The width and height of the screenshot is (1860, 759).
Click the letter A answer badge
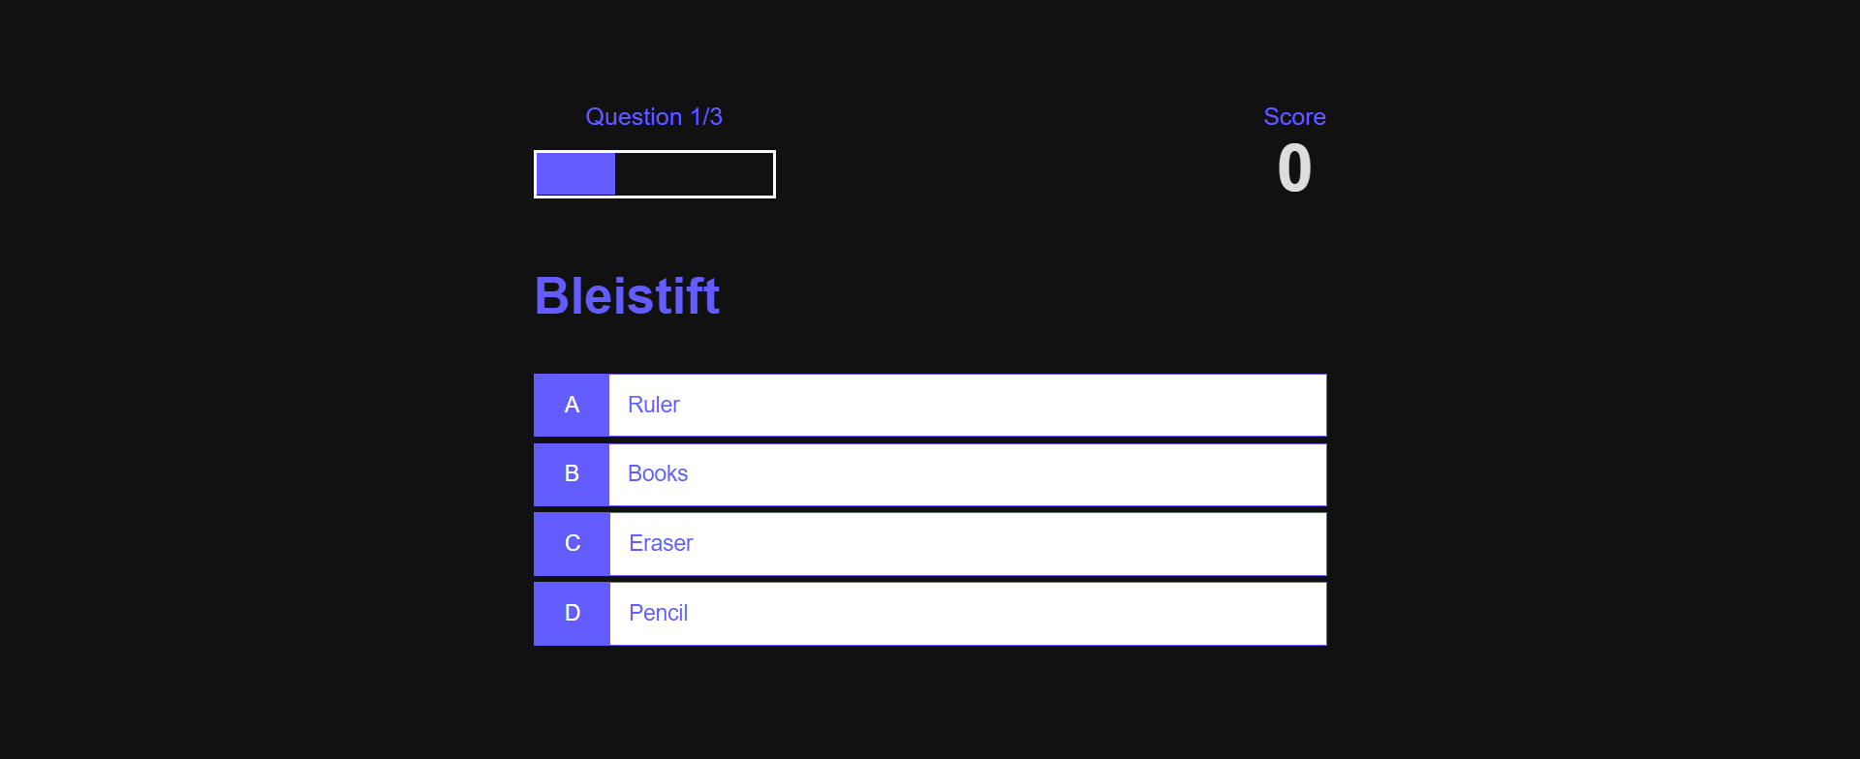coord(572,405)
